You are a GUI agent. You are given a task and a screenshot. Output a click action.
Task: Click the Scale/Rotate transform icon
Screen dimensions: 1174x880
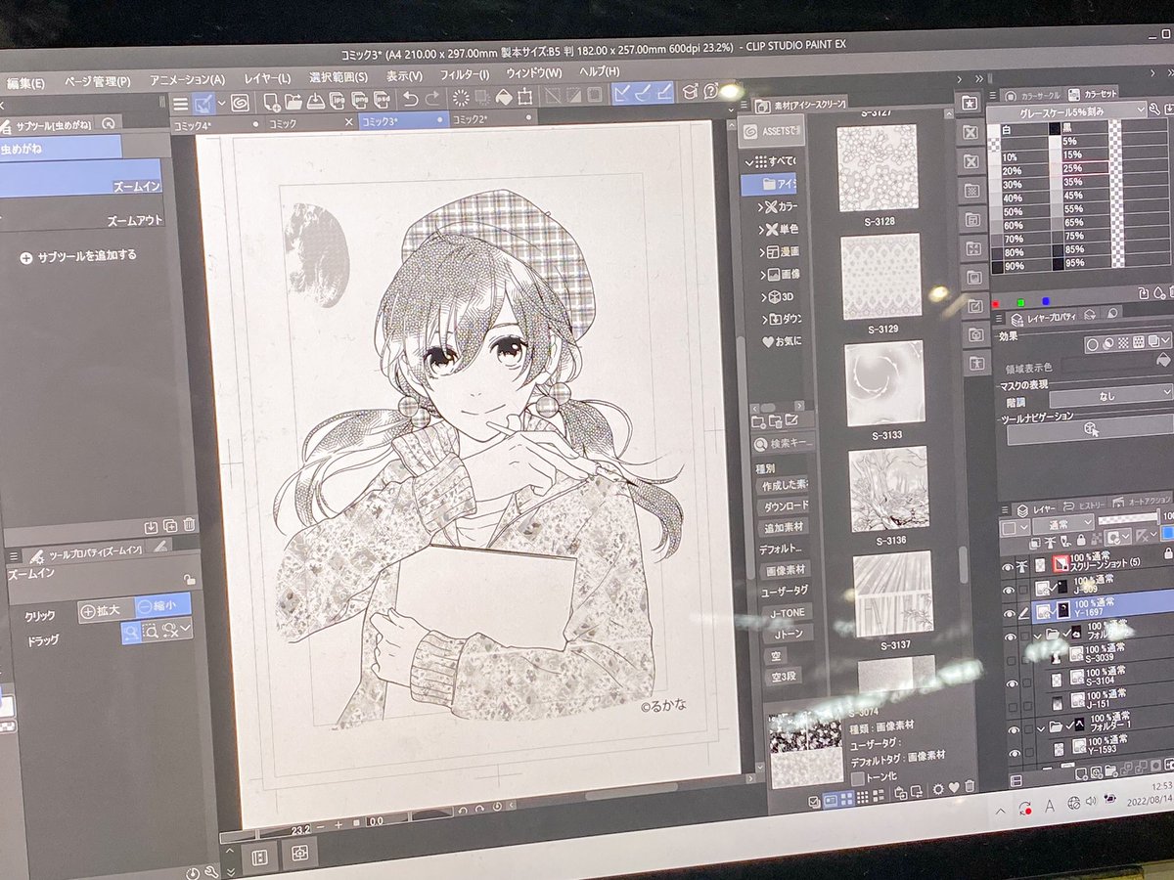pos(525,96)
